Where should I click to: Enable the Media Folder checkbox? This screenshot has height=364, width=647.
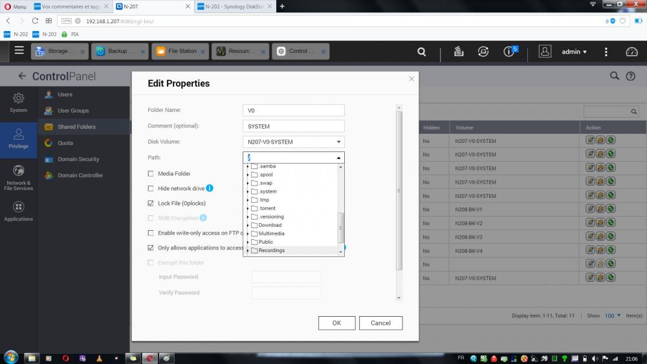pyautogui.click(x=151, y=173)
